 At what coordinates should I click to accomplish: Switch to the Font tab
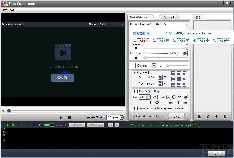[169, 17]
